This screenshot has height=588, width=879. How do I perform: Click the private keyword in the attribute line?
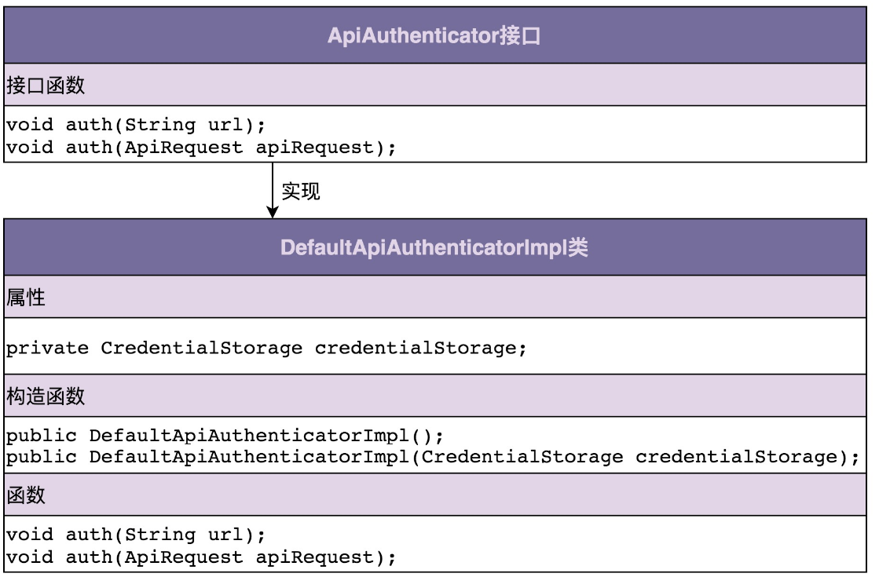pos(47,348)
